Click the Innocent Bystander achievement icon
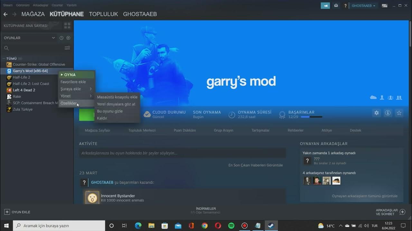Viewport: 412px width, 231px height. pos(92,198)
